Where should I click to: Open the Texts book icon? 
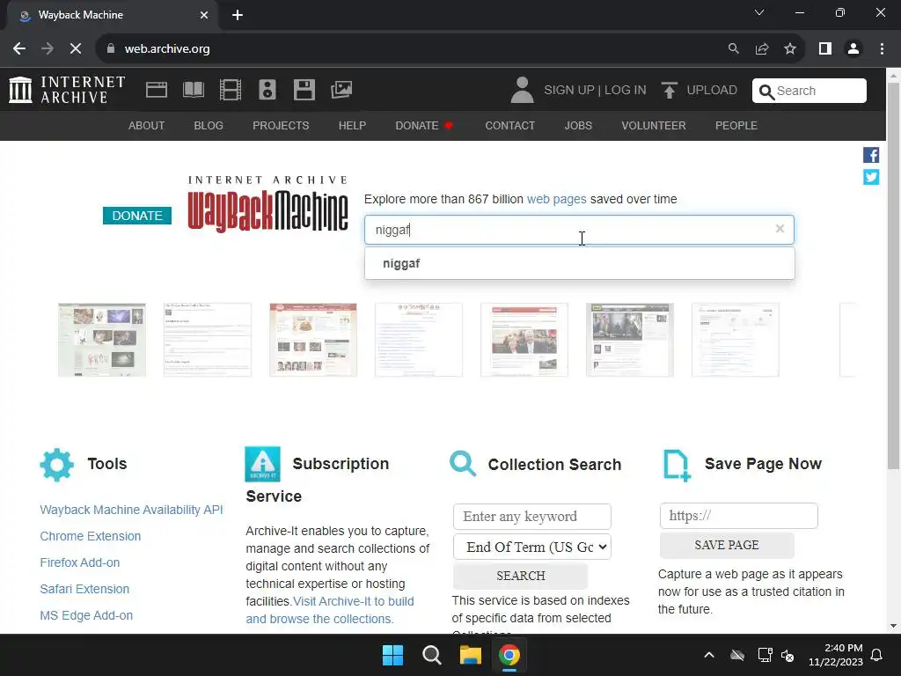pyautogui.click(x=194, y=91)
